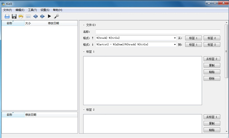Sort directory list by 名称 column
Screen dimensions: 229x138
13,115
